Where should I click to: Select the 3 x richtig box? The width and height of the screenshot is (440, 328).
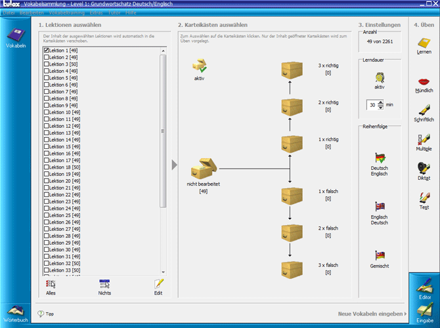click(x=292, y=70)
